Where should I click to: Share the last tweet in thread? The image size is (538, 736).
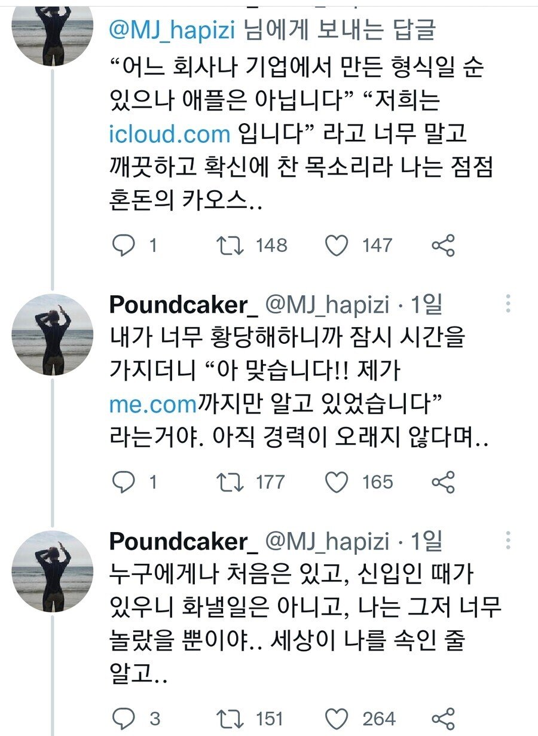(443, 718)
